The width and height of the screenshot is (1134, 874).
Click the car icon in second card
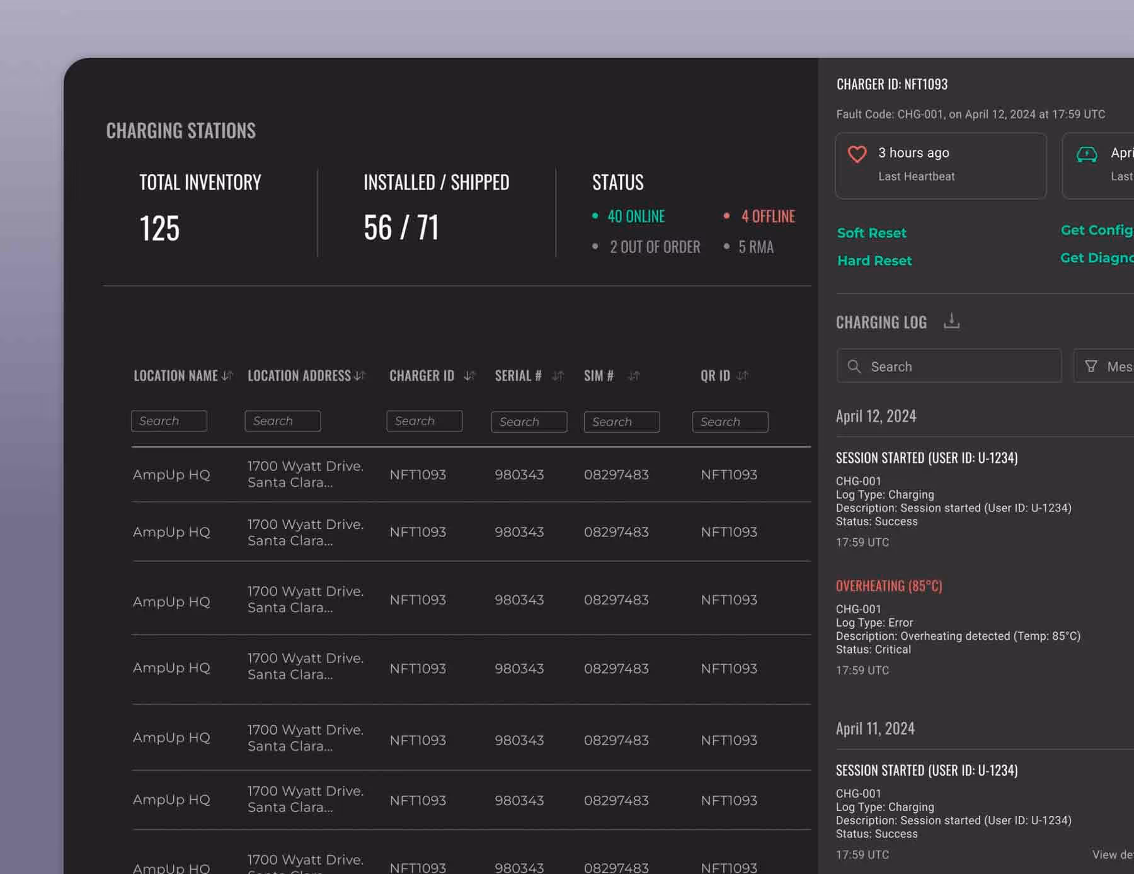pyautogui.click(x=1087, y=154)
